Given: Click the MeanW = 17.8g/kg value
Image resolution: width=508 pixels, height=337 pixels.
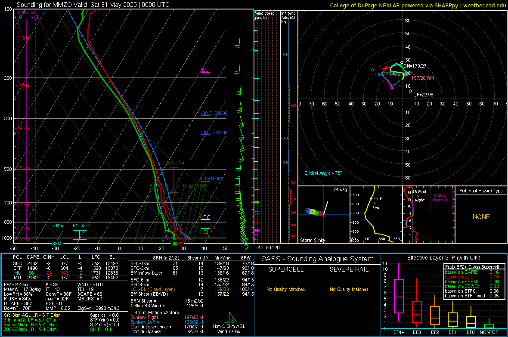Looking at the screenshot, I should (x=22, y=289).
